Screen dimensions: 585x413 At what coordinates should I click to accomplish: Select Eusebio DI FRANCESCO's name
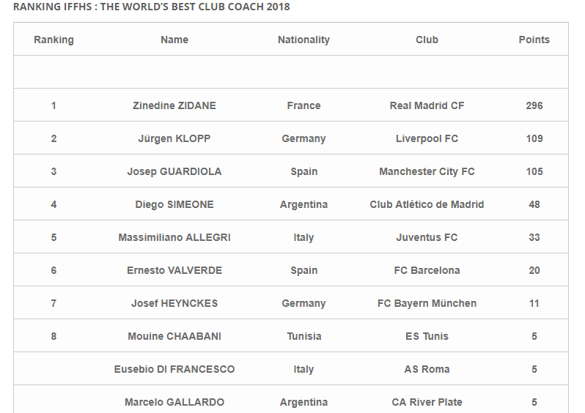[x=174, y=369]
